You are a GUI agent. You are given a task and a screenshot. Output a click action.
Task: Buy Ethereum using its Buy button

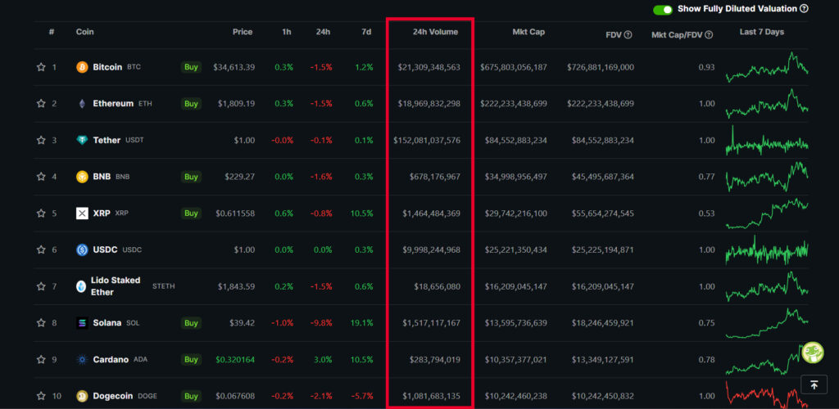pyautogui.click(x=191, y=104)
